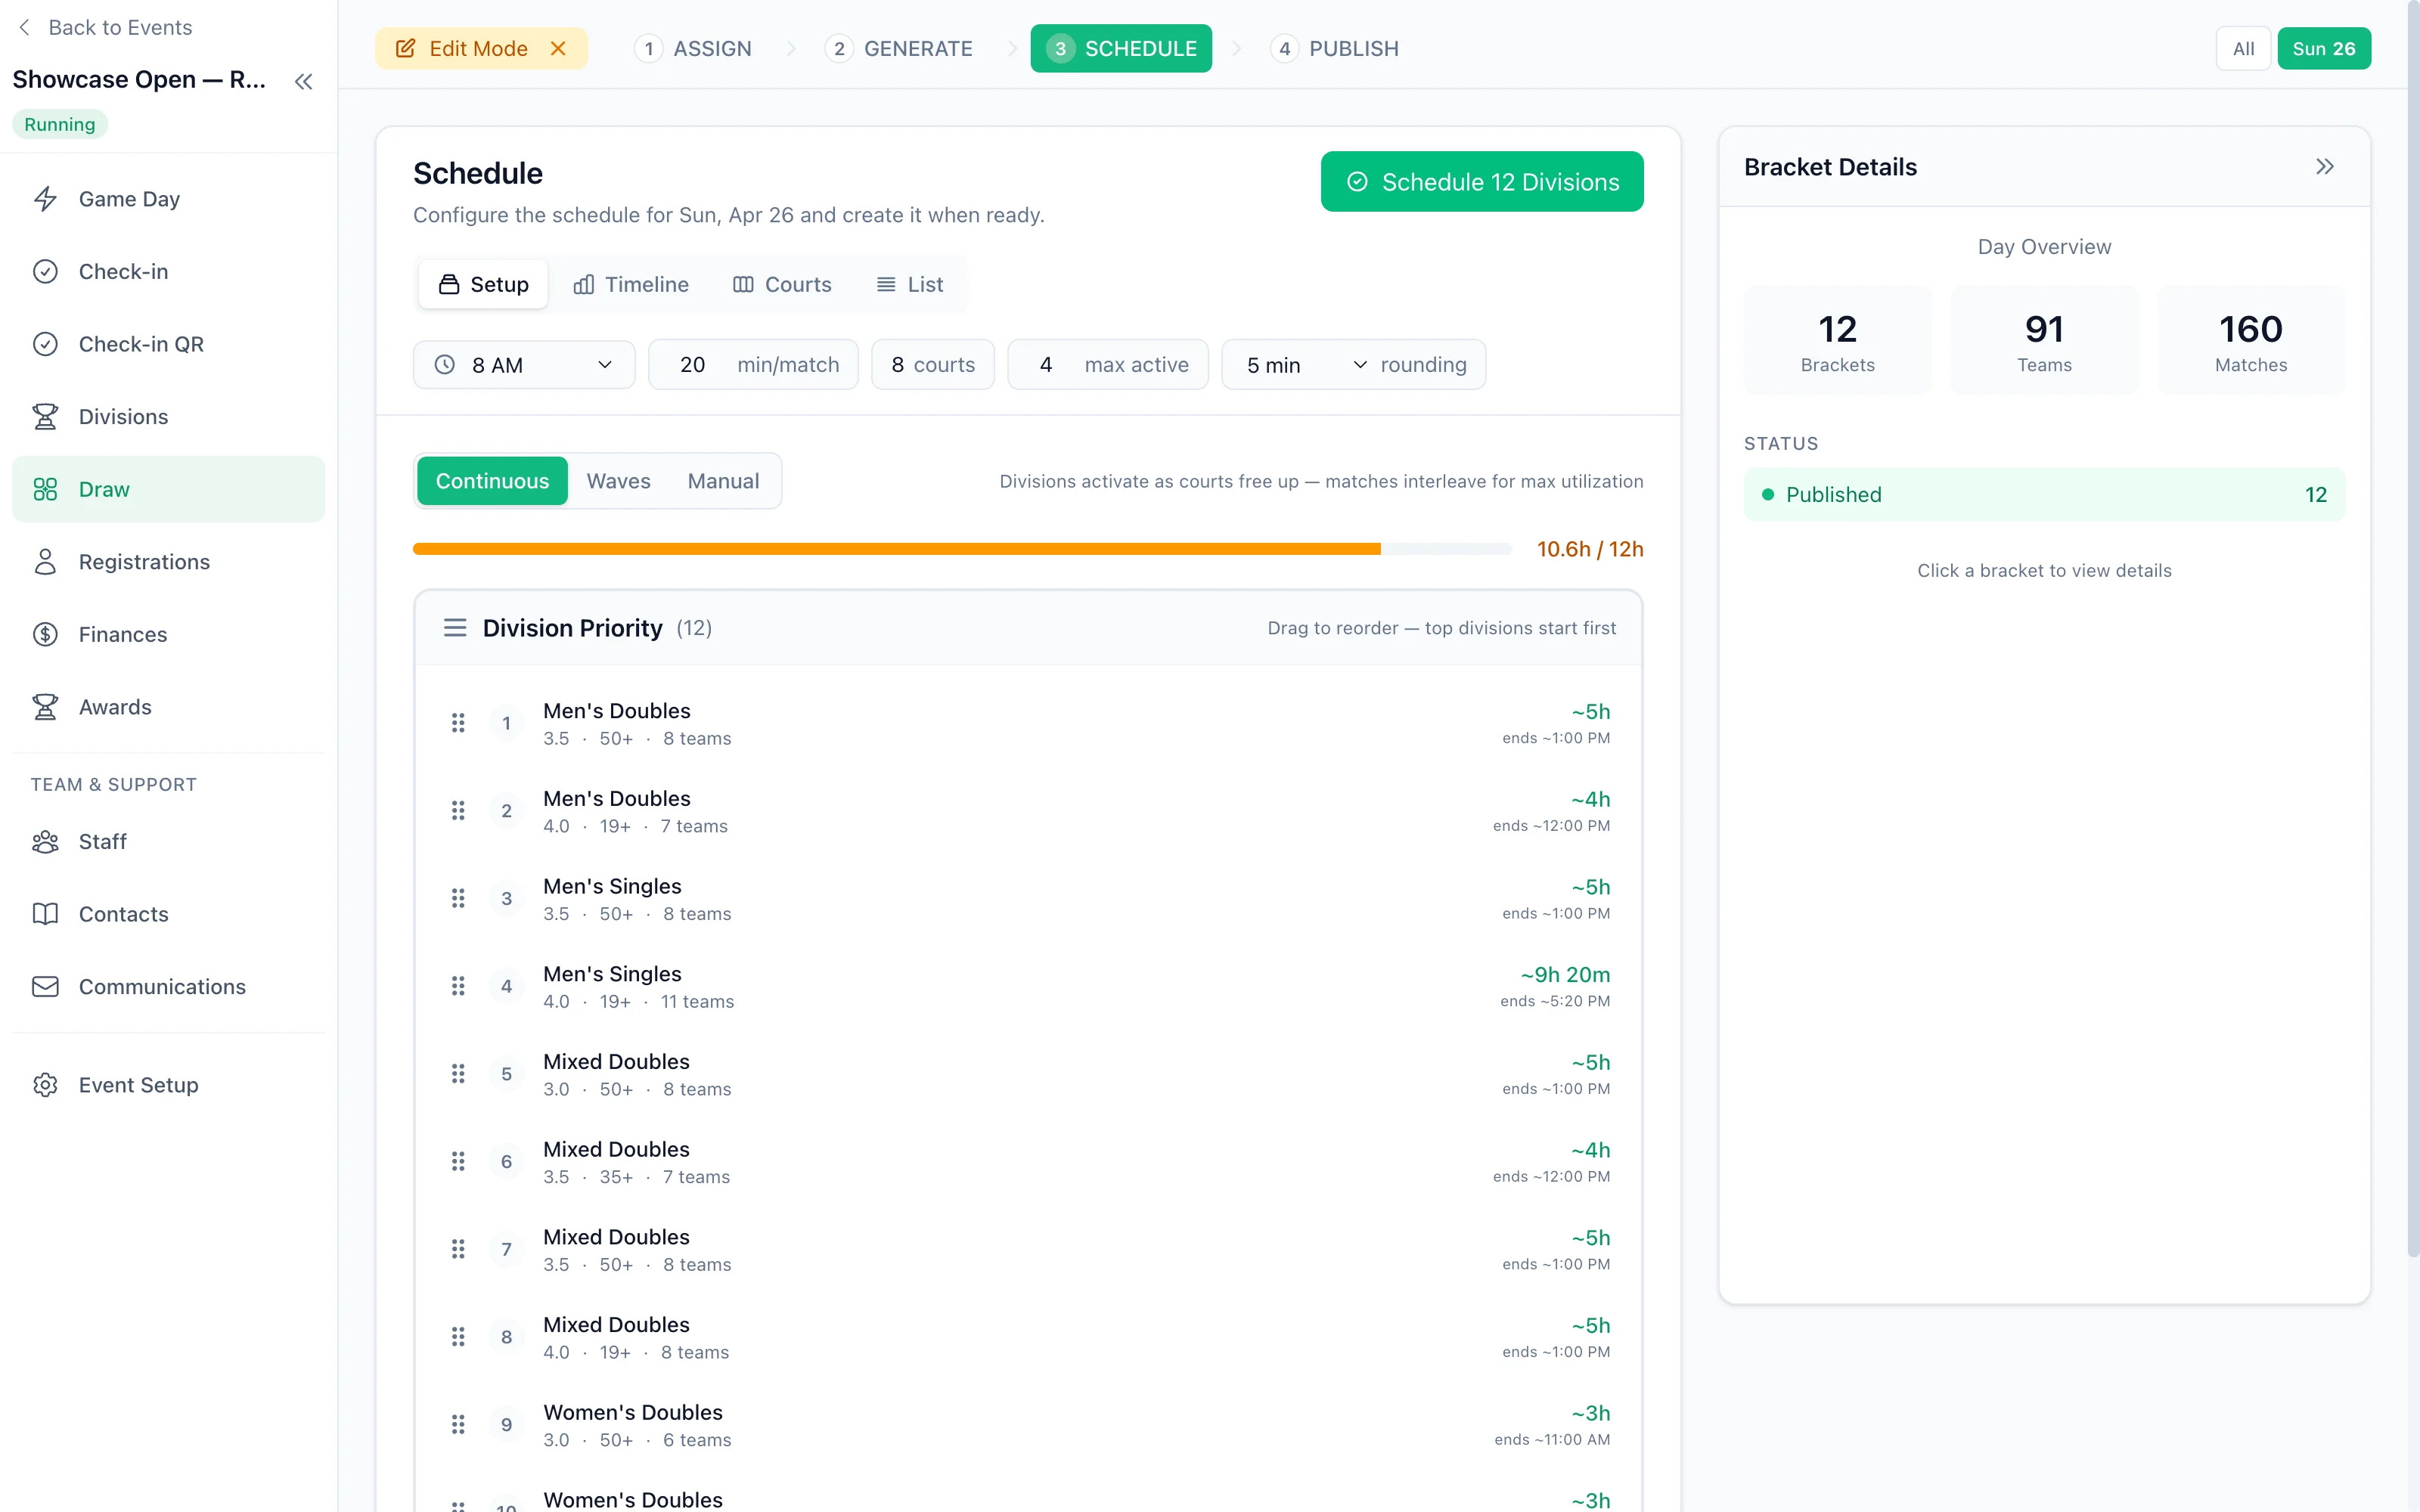Switch to the Timeline tab
Viewport: 2420px width, 1512px height.
pos(631,285)
